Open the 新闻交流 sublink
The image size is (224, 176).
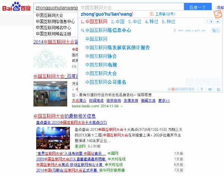(148, 101)
